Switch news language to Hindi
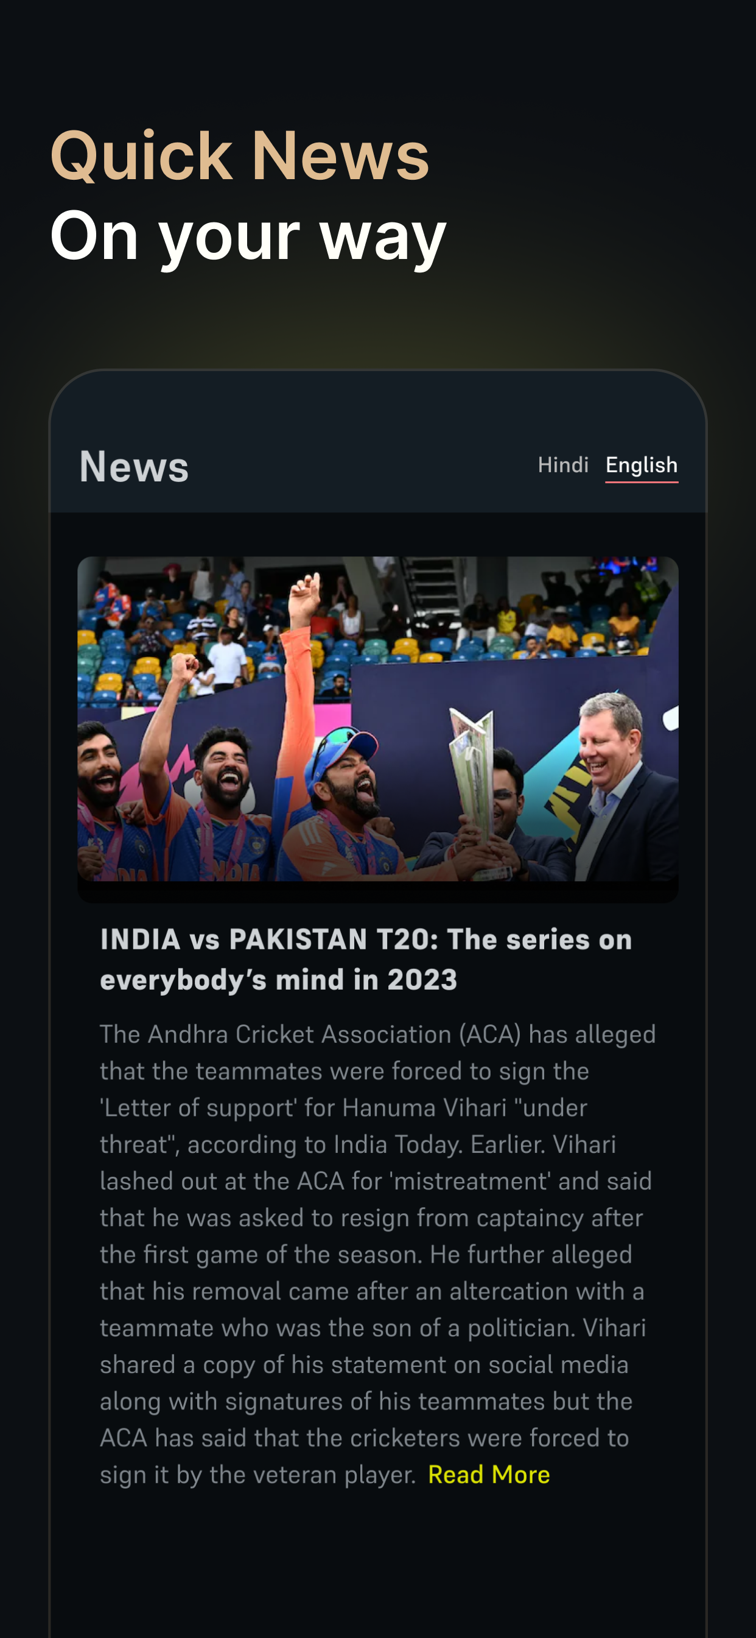 pos(563,465)
